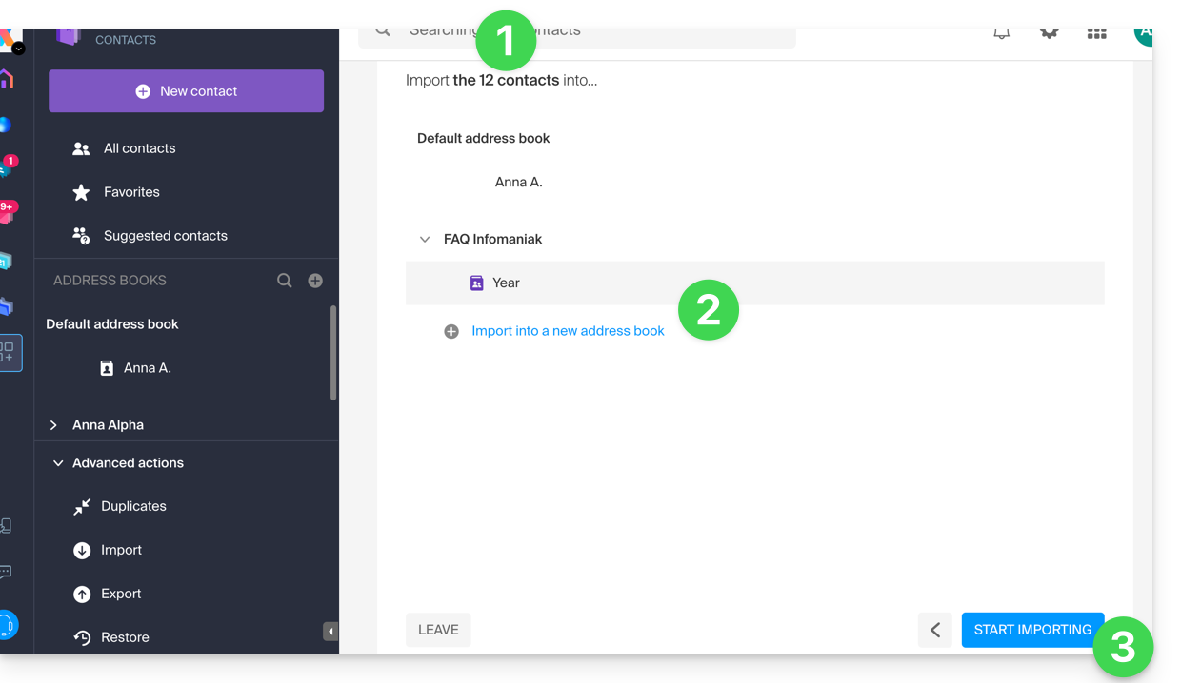Screen dimensions: 1181x683
Task: Collapse the FAQ Infomaniak group
Action: pyautogui.click(x=425, y=240)
